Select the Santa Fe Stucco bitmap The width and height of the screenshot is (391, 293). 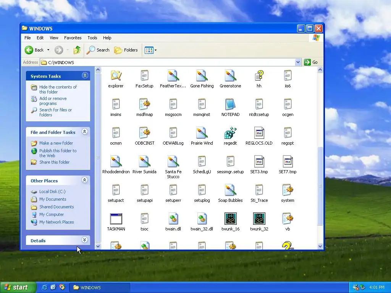coord(173,161)
